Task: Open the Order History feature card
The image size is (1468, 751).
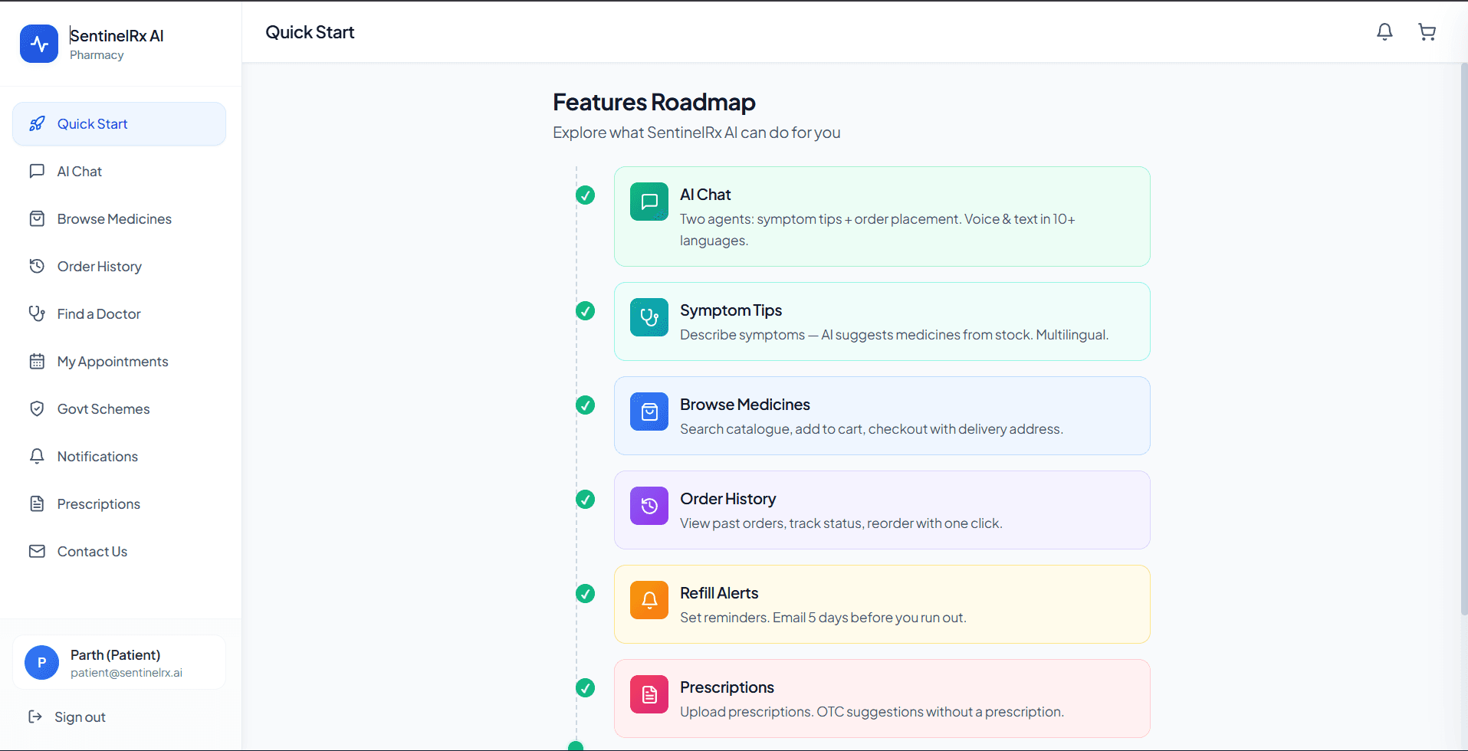Action: point(882,510)
